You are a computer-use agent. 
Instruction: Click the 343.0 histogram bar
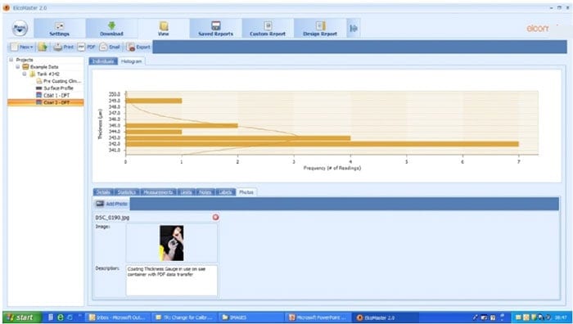238,138
